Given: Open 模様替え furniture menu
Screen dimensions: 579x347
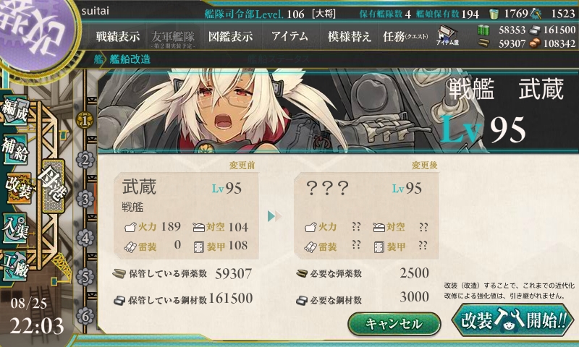Looking at the screenshot, I should coord(349,36).
